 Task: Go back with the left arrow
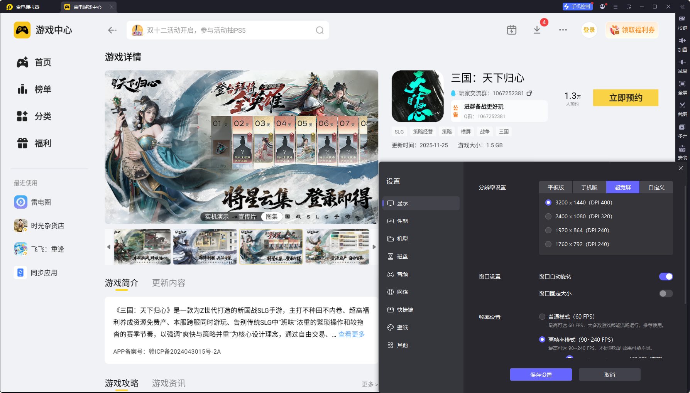point(112,30)
